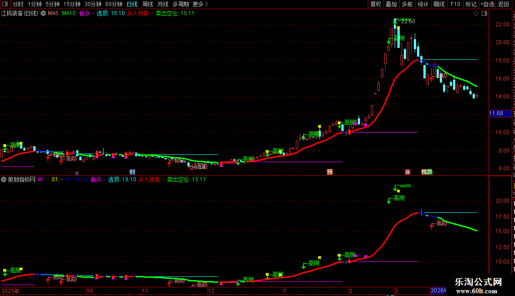Select the 1分钟 period tab
The image size is (515, 296).
(35, 4)
